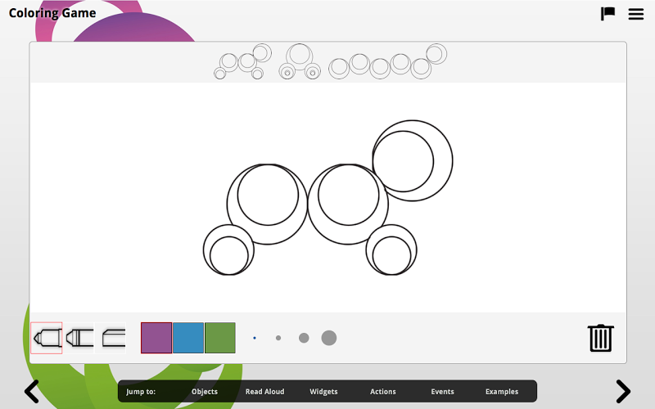Select the pencil drawing tool
Screen dimensions: 655x409
click(47, 338)
